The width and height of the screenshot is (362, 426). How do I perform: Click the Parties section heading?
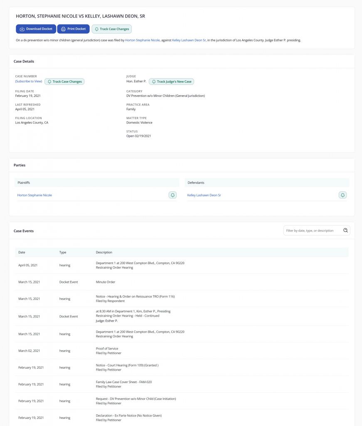point(20,165)
